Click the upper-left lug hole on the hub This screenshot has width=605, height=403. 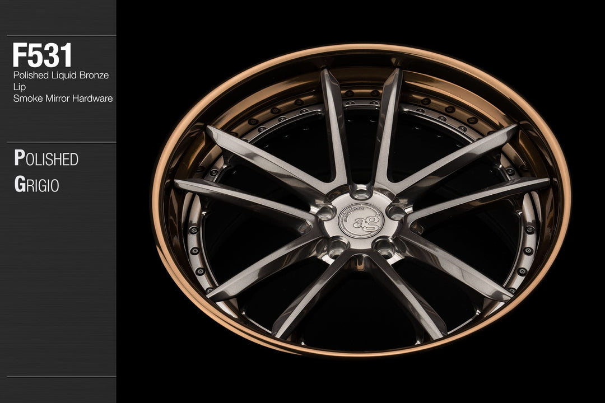tap(326, 212)
